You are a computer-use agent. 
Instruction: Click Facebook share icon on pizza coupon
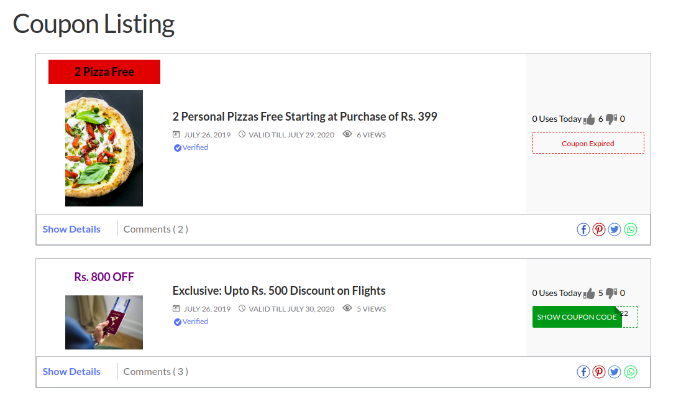(x=583, y=229)
